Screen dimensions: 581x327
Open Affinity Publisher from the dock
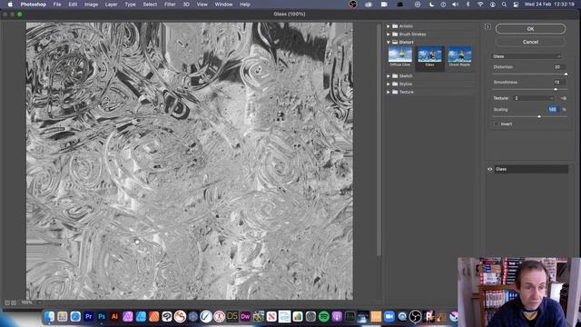pyautogui.click(x=153, y=317)
